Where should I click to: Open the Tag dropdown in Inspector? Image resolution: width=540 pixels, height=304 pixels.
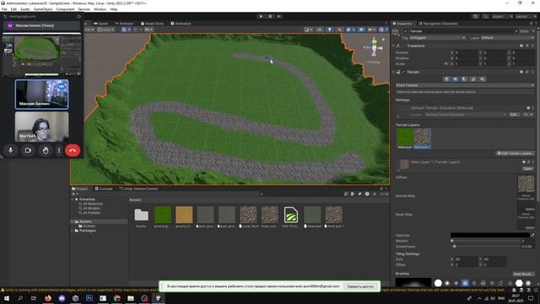pos(437,37)
